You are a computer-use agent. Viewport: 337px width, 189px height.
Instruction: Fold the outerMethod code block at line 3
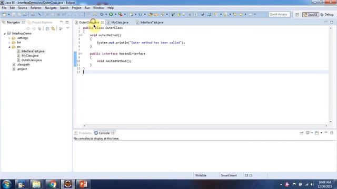tap(81, 35)
